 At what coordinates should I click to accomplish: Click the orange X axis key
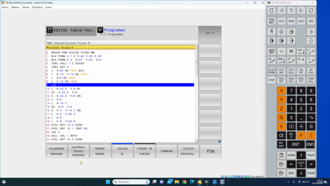click(282, 91)
